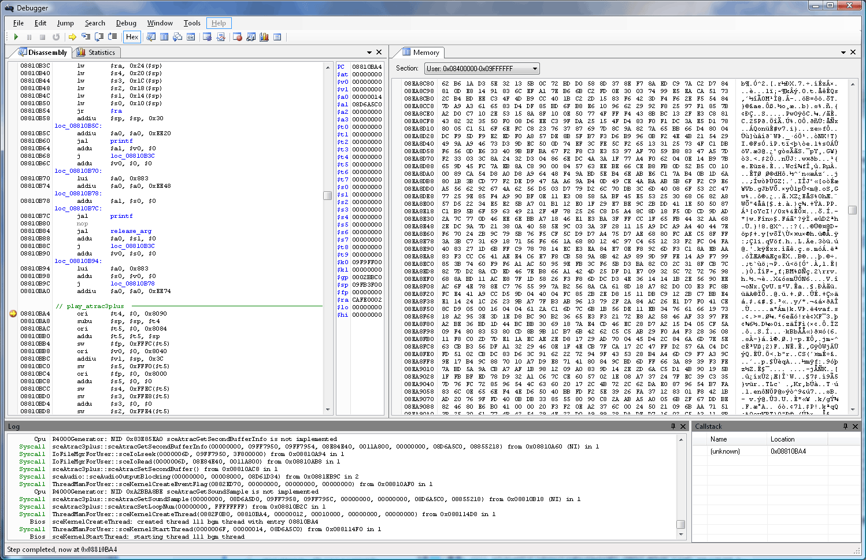Click the loc_08810B5C label
Screen dimensions: 866x560
click(x=77, y=126)
